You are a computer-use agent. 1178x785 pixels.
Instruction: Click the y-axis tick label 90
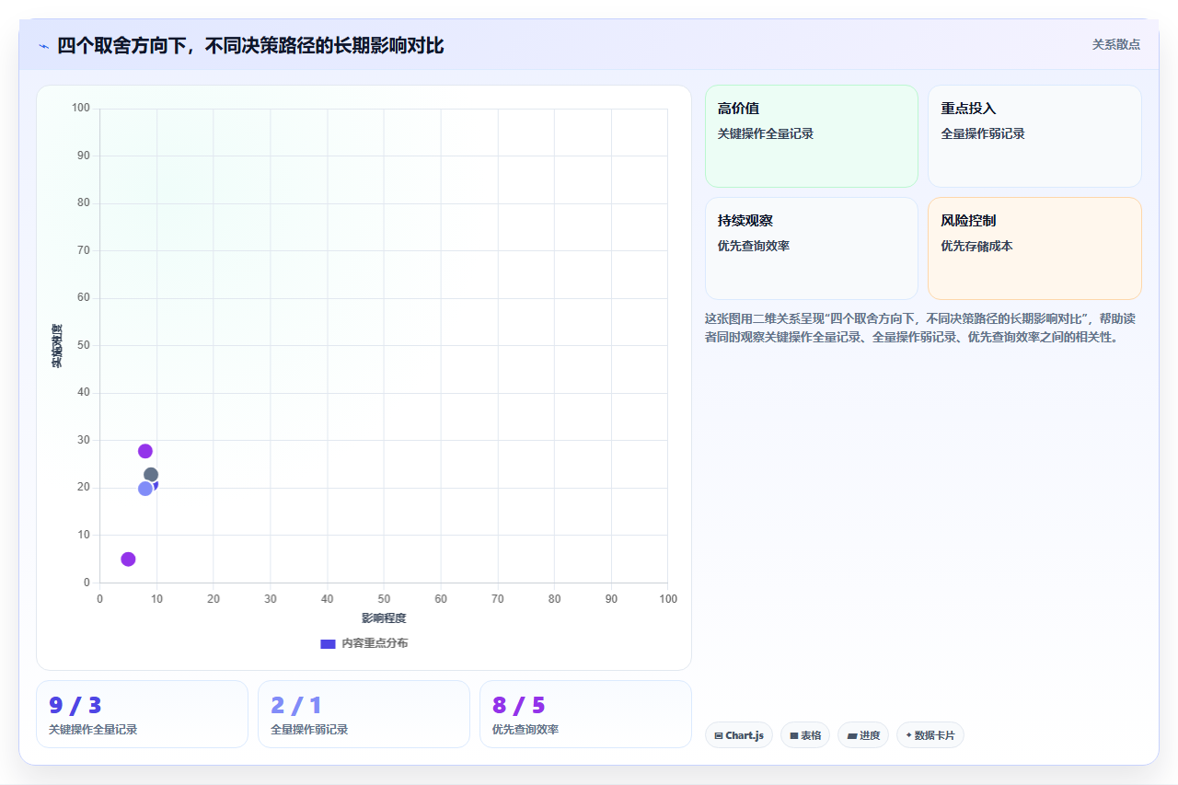click(x=84, y=156)
